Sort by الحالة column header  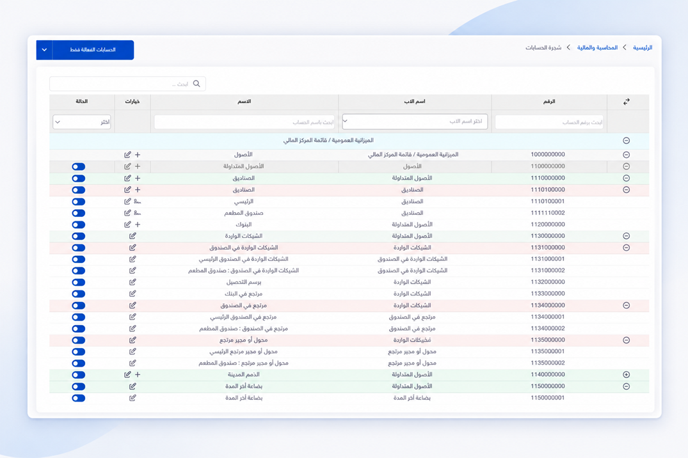click(82, 102)
